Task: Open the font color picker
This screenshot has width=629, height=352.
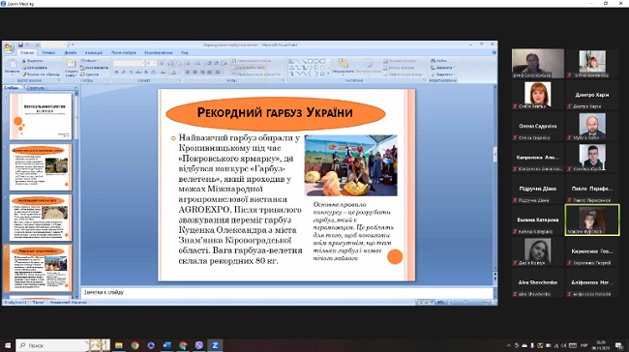Action: tap(173, 73)
